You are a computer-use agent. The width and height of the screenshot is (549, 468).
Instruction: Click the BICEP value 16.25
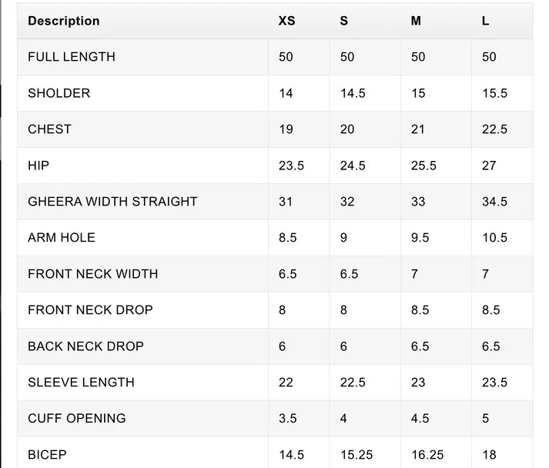point(427,455)
